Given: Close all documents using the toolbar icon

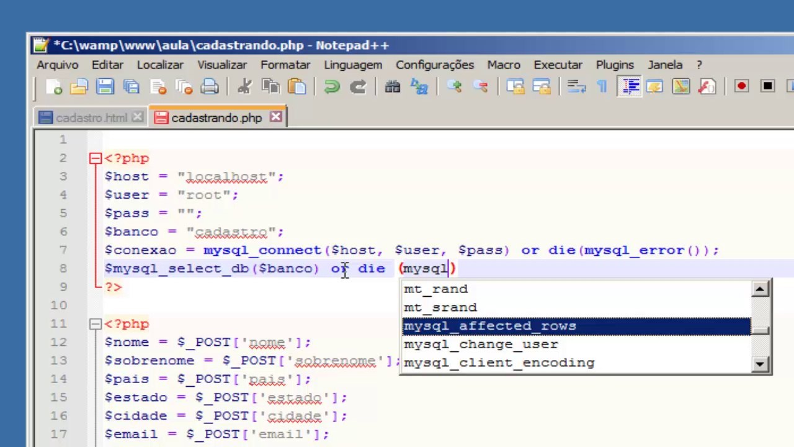Looking at the screenshot, I should pos(184,86).
